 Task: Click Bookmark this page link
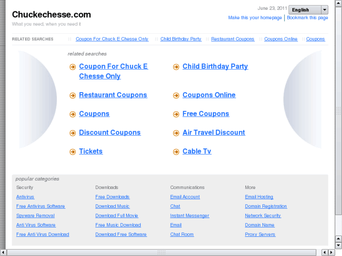pos(307,18)
